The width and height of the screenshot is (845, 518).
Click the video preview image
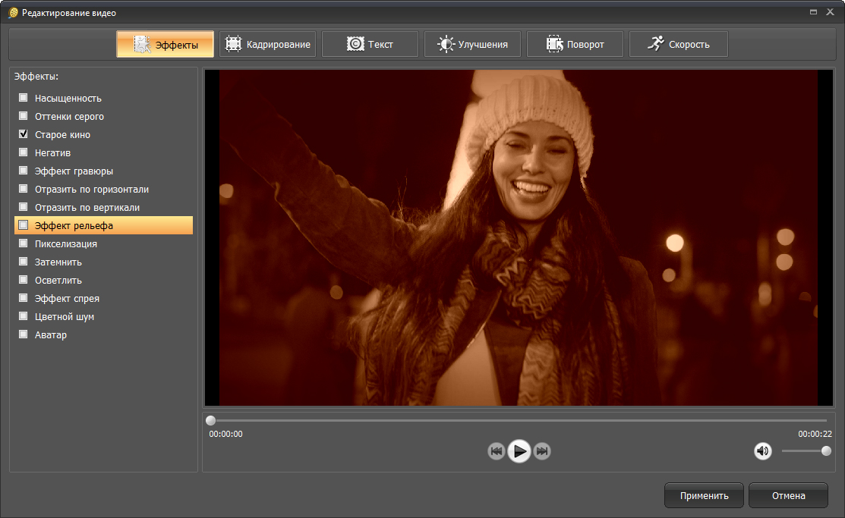pyautogui.click(x=519, y=238)
